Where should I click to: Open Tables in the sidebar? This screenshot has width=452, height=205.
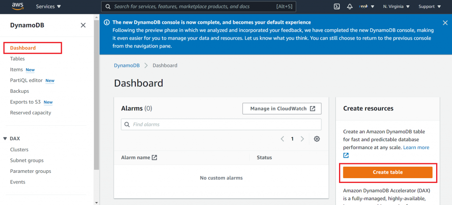(18, 59)
